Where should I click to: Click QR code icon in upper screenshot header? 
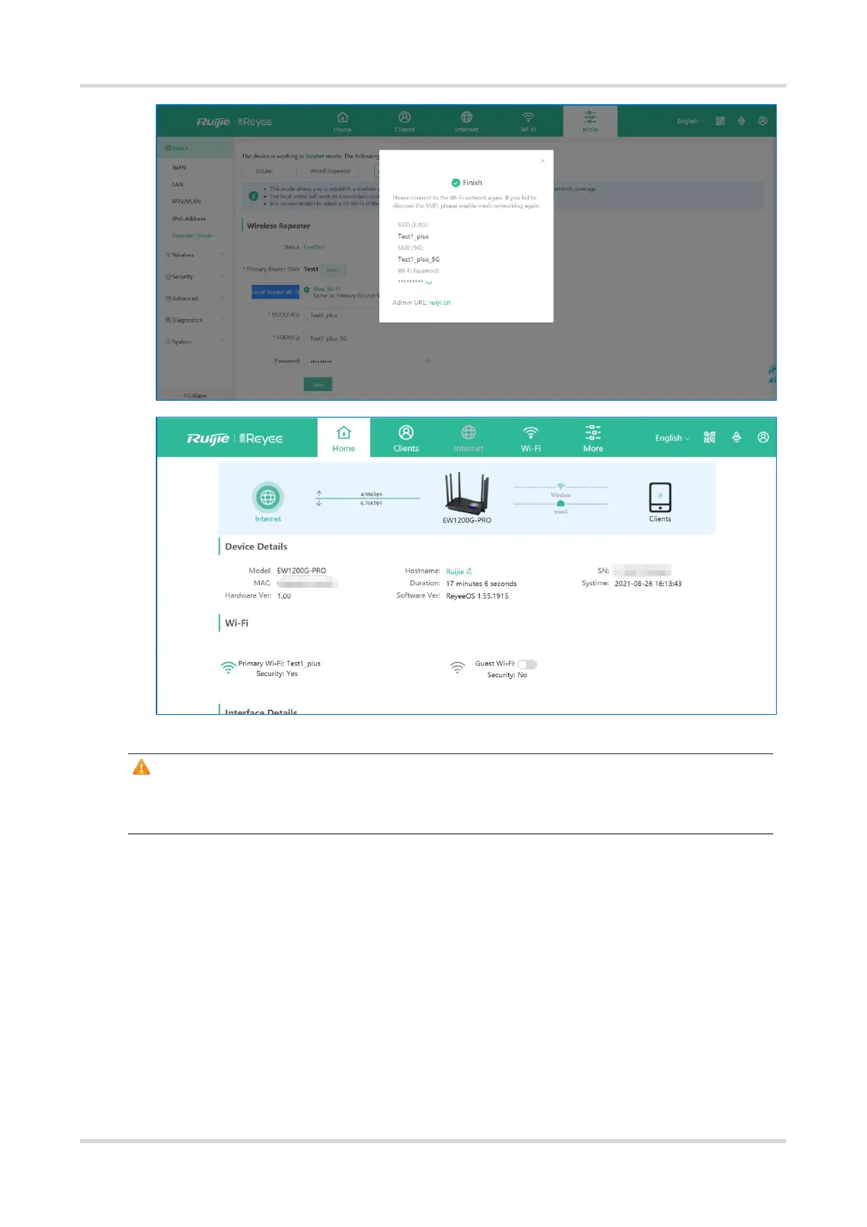[x=720, y=121]
